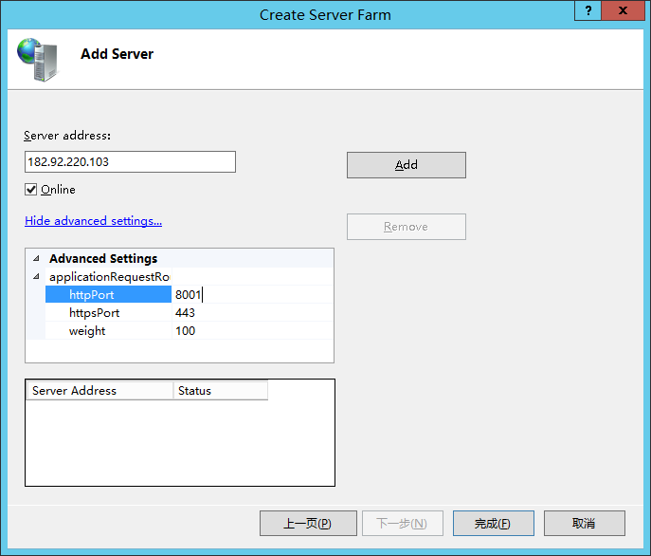Select the weight property row
Viewport: 651px width, 556px height.
coord(107,331)
